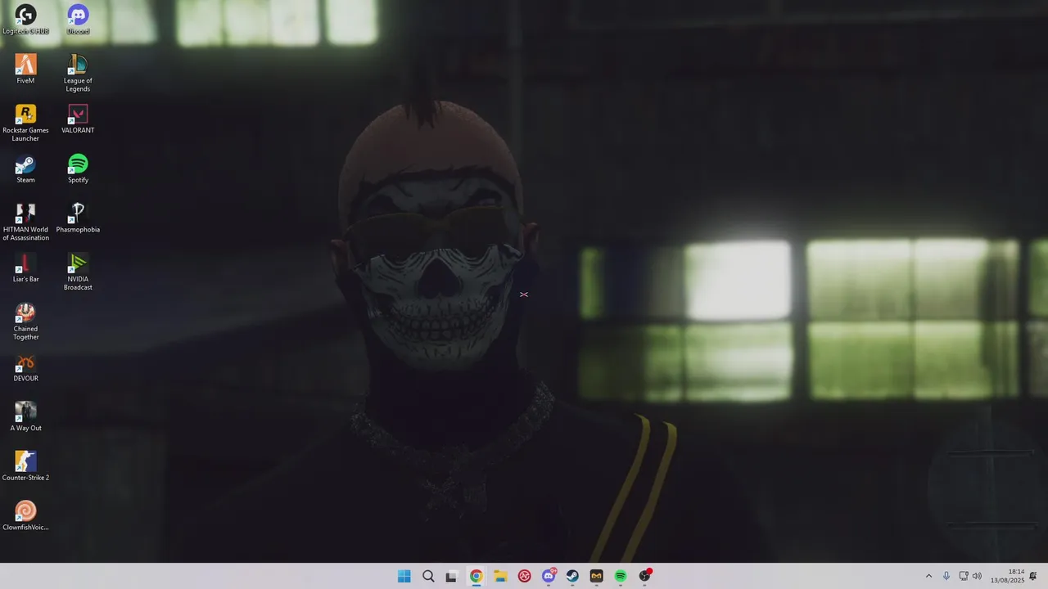
Task: Open the red circular taskbar app
Action: pyautogui.click(x=525, y=576)
